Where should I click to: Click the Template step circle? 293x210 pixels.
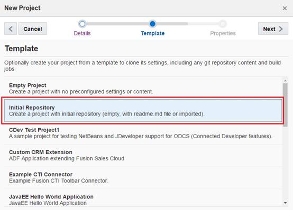tap(152, 24)
